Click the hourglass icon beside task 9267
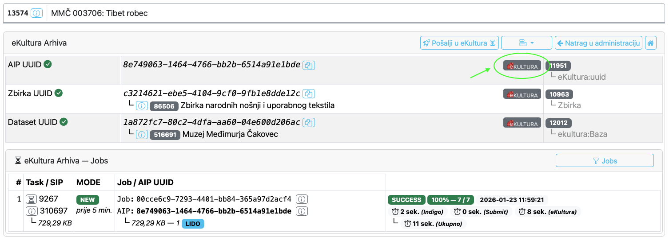The height and width of the screenshot is (241, 669). 32,199
